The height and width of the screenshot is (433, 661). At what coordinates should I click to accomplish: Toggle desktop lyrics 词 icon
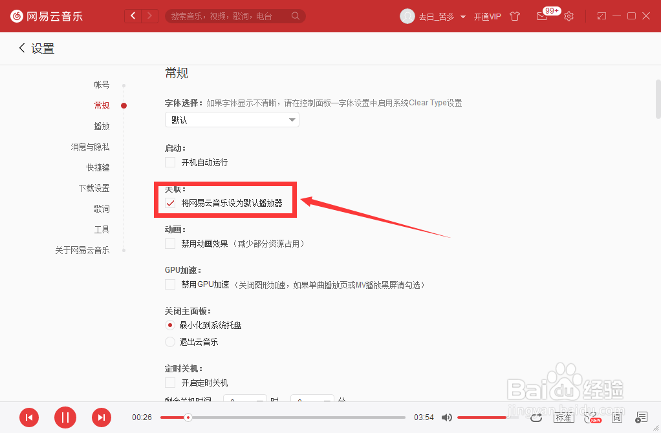pos(617,417)
